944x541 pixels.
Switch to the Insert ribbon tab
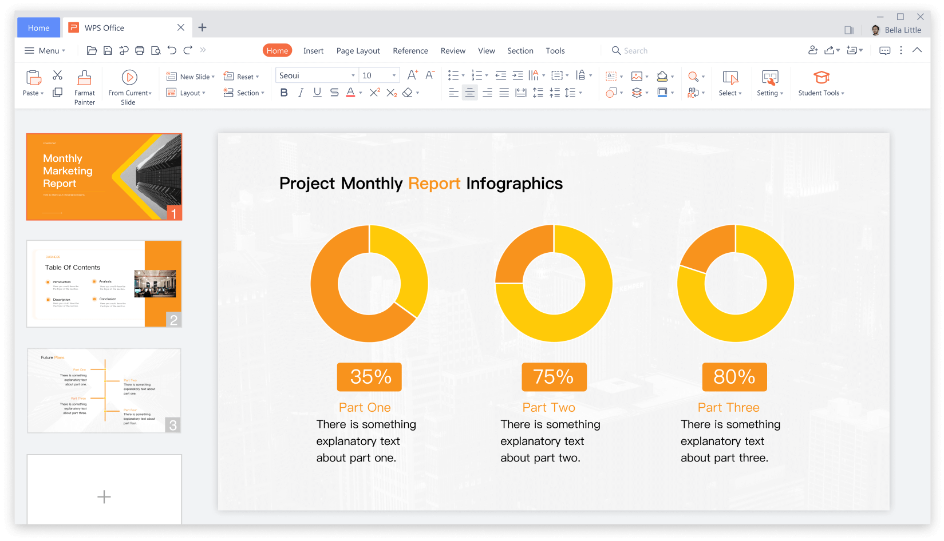tap(314, 50)
